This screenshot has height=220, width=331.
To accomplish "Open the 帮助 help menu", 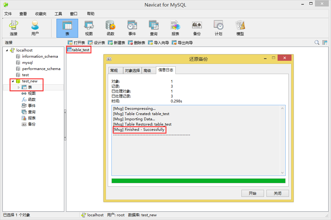I will pyautogui.click(x=90, y=14).
